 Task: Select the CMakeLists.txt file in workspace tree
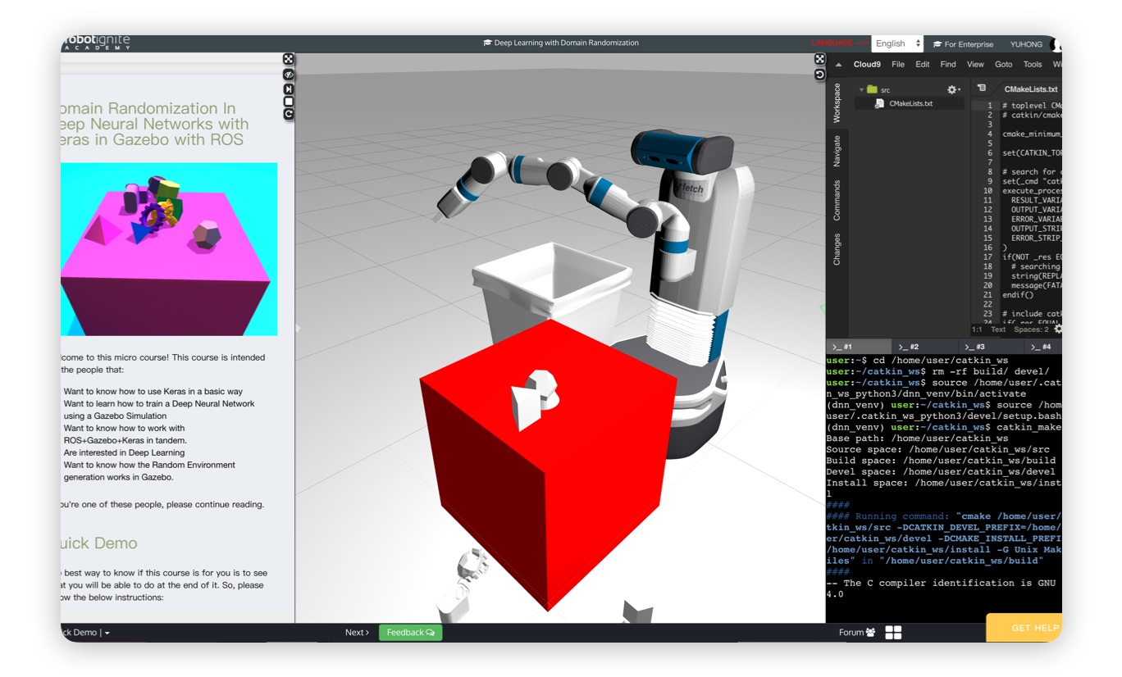click(910, 104)
